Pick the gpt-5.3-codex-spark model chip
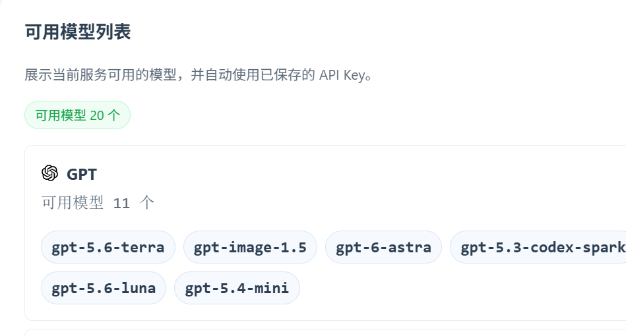 538,247
